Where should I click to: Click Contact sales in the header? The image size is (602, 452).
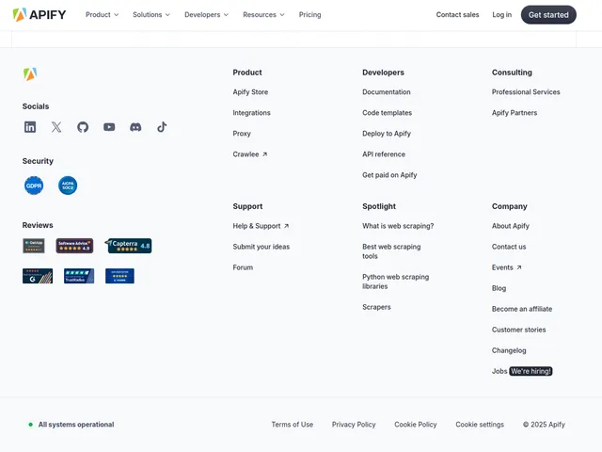[457, 15]
